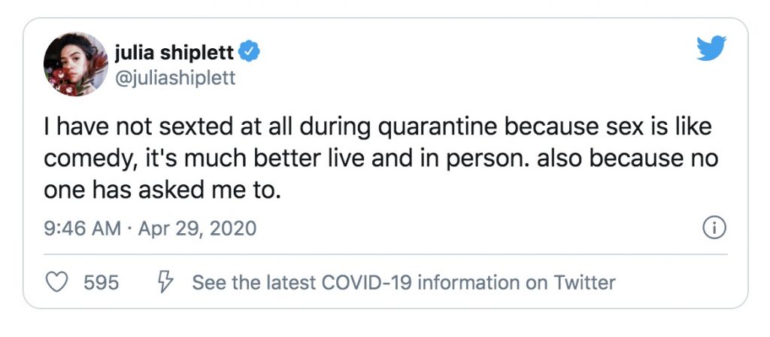This screenshot has width=770, height=337.
Task: Open See the latest COVID-19 information link
Action: point(404,283)
